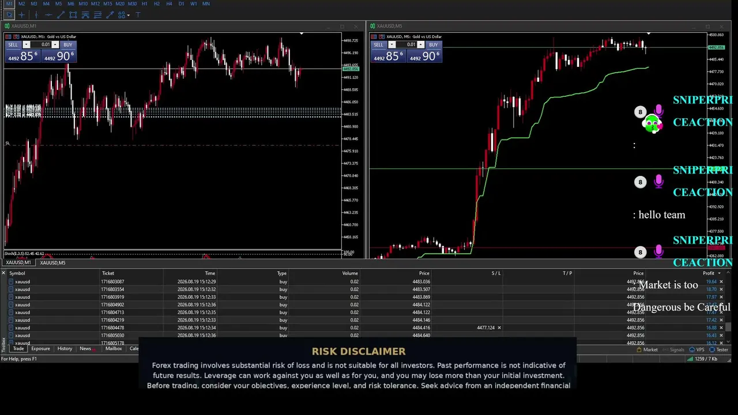Open the Strategy Tester button

(x=718, y=349)
